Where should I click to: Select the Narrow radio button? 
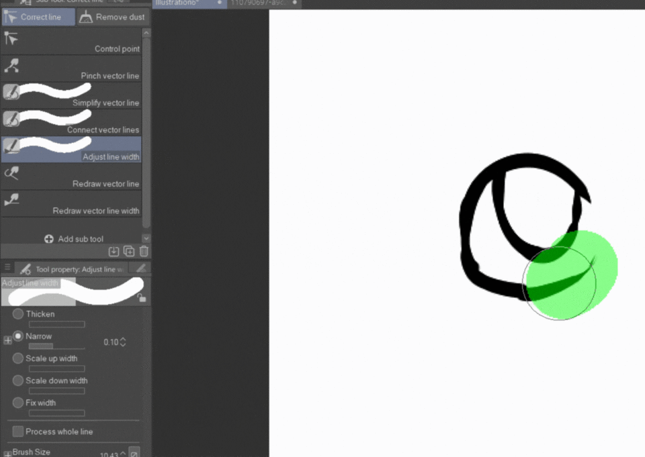(x=17, y=336)
